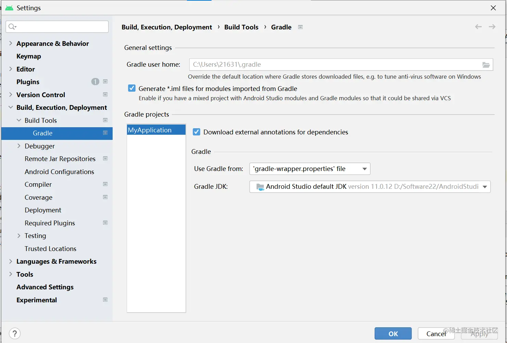507x343 pixels.
Task: Open the Gradle JDK dropdown
Action: tap(370, 187)
